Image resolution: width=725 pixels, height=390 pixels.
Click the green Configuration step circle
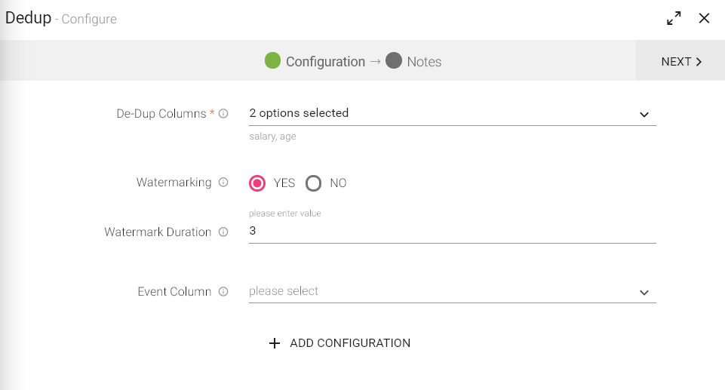[273, 61]
